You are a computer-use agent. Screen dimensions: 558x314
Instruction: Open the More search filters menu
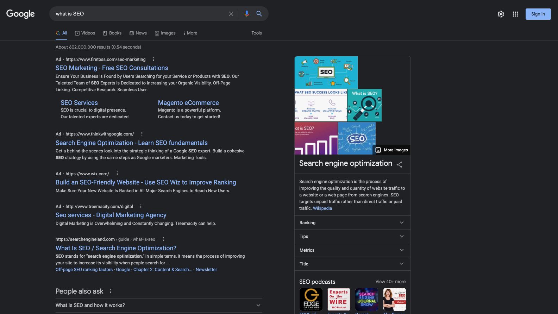(190, 33)
